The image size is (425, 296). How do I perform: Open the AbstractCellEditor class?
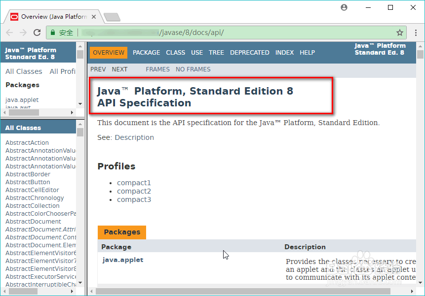point(32,190)
